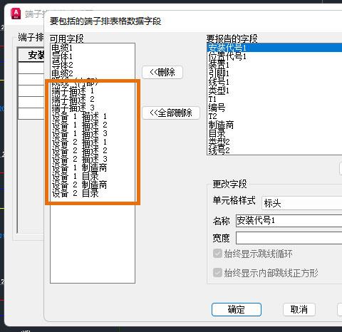Toggle 始终显示跳线循环 checkbox
The image size is (342, 332).
click(x=217, y=254)
